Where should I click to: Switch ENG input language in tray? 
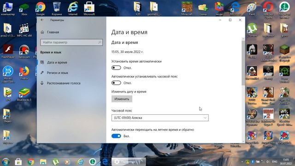275,162
